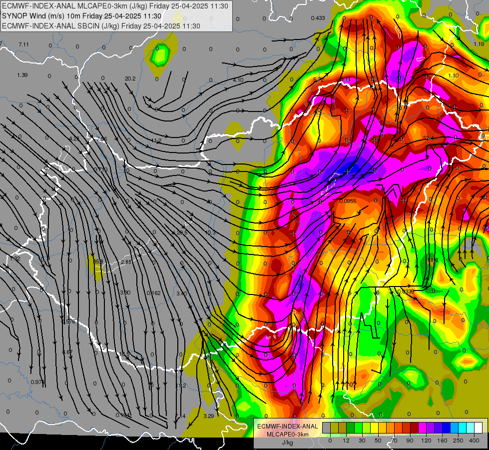Click the map value 1.10
Screen dimensions: 489x450
tap(453, 75)
